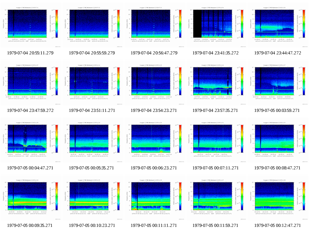Select the 1979-07-05 00:11:59.271 spectrogram image

point(216,200)
